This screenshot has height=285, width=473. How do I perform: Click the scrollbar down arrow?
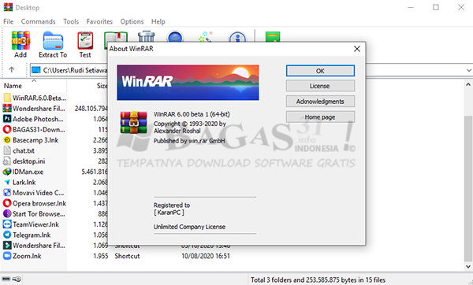coord(468,266)
